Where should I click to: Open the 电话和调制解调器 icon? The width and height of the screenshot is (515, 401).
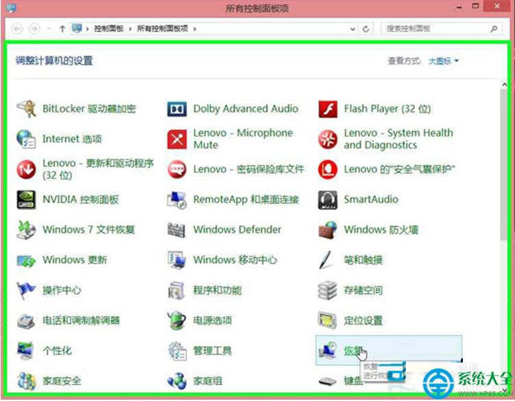[26, 321]
